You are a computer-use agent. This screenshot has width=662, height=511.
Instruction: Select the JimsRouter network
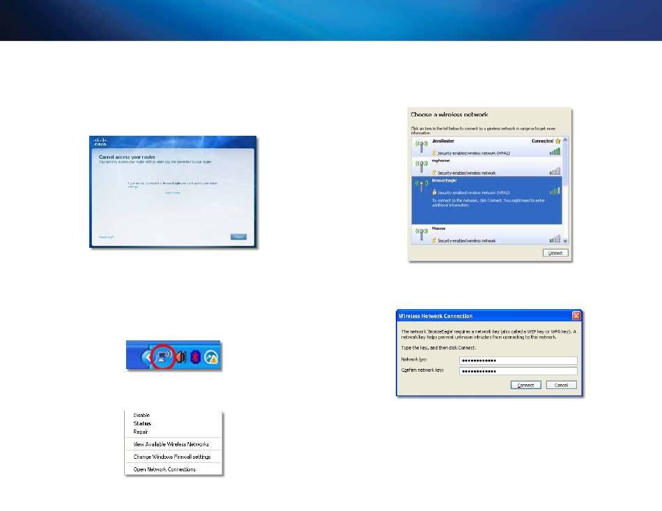pos(487,146)
